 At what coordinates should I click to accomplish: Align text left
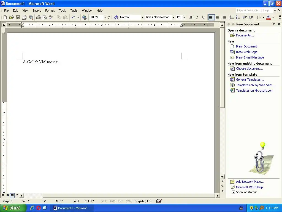click(211, 17)
